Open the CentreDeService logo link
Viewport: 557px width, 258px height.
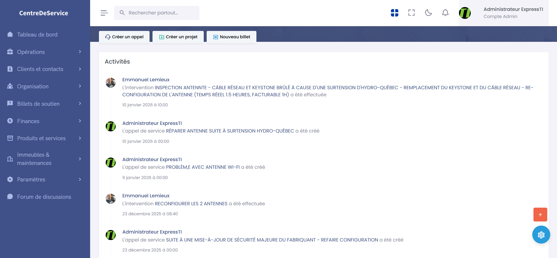click(44, 13)
